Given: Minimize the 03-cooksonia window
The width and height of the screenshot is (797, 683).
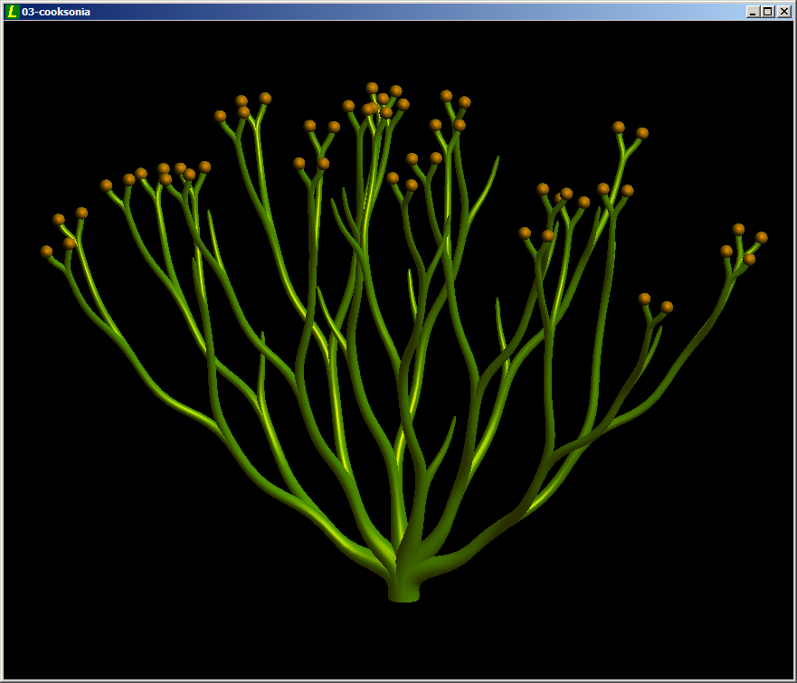Looking at the screenshot, I should (x=753, y=12).
